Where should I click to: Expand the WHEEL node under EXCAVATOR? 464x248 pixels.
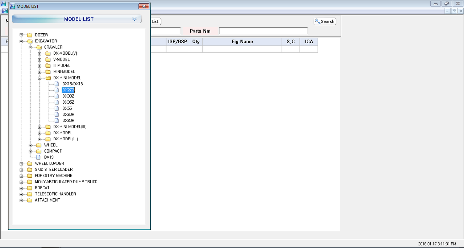coord(30,145)
